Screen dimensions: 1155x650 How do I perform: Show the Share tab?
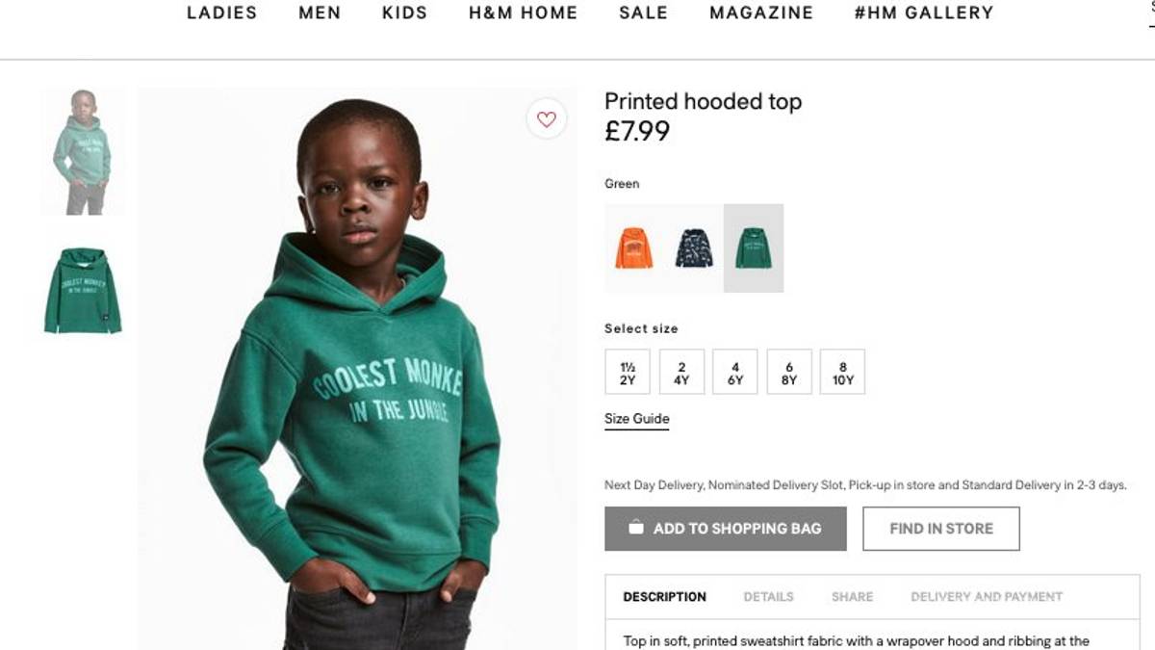point(852,597)
